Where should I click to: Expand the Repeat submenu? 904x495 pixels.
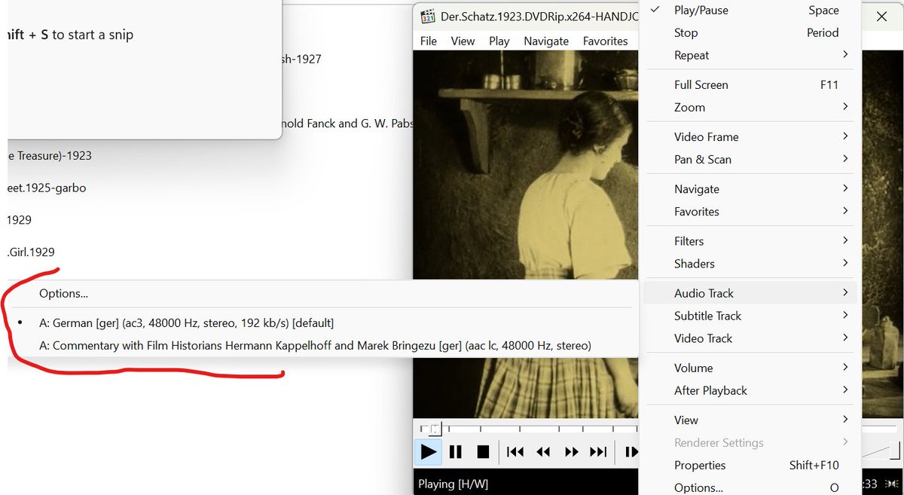[750, 55]
